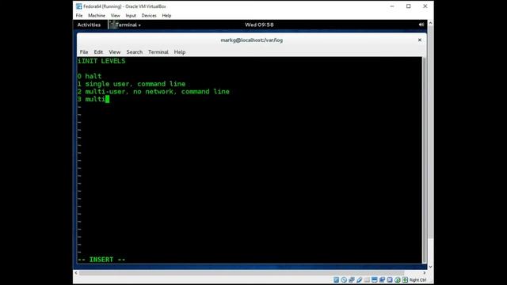Open VirtualBox Help menu
This screenshot has height=285, width=507.
[166, 16]
